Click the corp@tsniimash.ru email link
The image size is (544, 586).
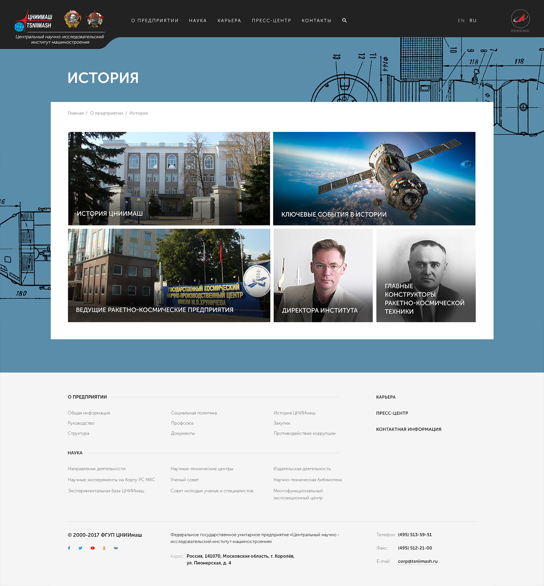pyautogui.click(x=417, y=561)
